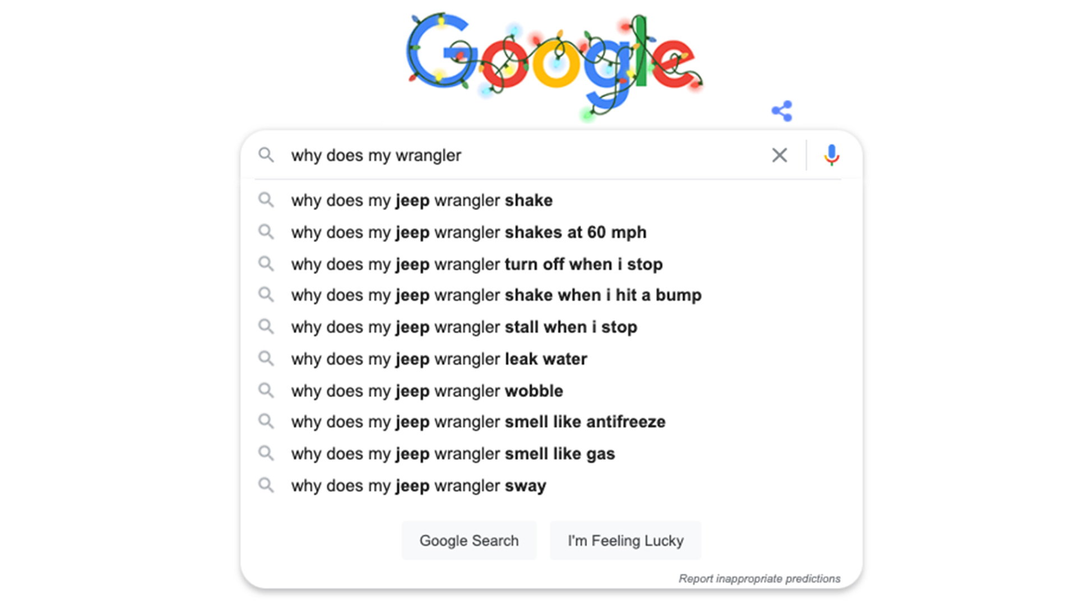Image resolution: width=1076 pixels, height=605 pixels.
Task: Click the magnifier icon beside 'jeep wrangler sway'
Action: [x=266, y=485]
